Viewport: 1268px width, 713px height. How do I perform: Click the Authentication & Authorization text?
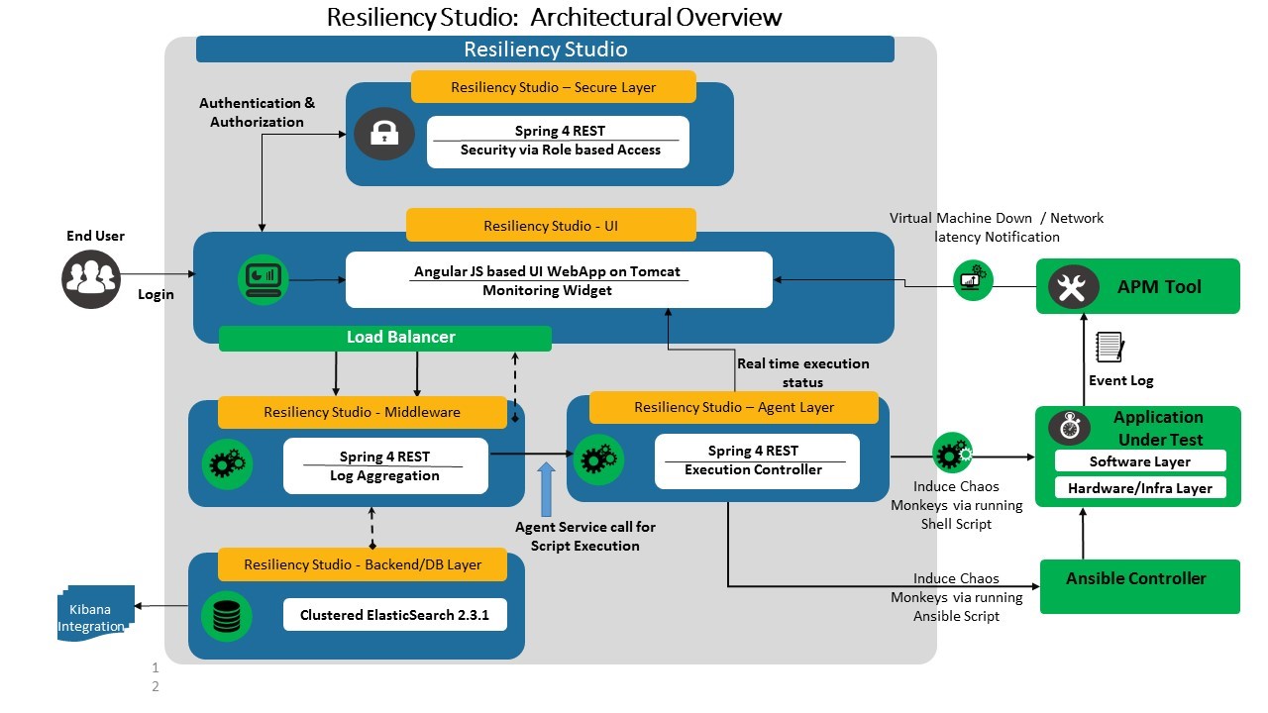pyautogui.click(x=258, y=113)
